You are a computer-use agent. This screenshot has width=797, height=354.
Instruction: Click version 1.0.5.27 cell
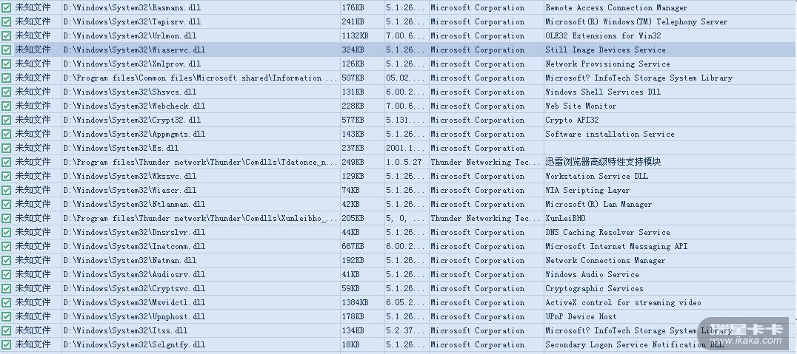(404, 163)
